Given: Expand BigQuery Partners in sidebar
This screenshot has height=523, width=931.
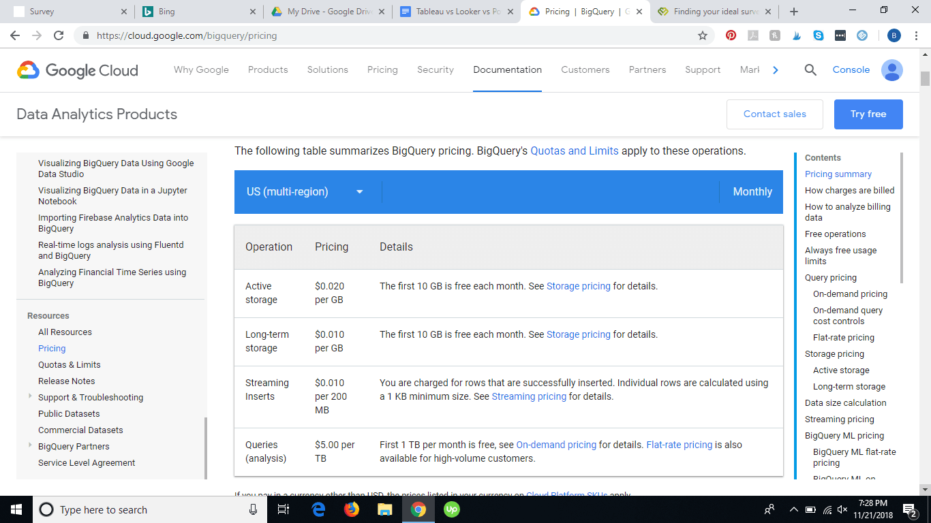Looking at the screenshot, I should 30,445.
